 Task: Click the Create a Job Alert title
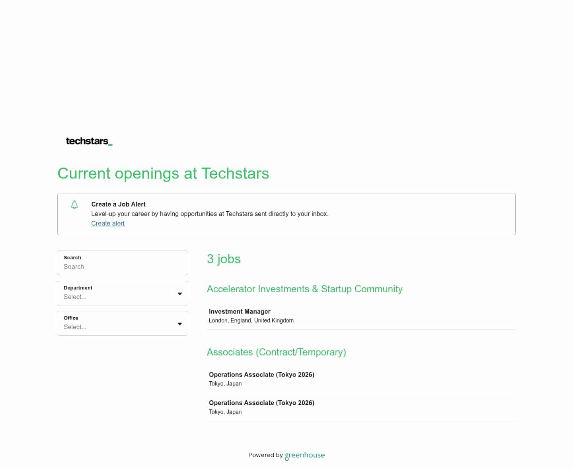tap(118, 204)
